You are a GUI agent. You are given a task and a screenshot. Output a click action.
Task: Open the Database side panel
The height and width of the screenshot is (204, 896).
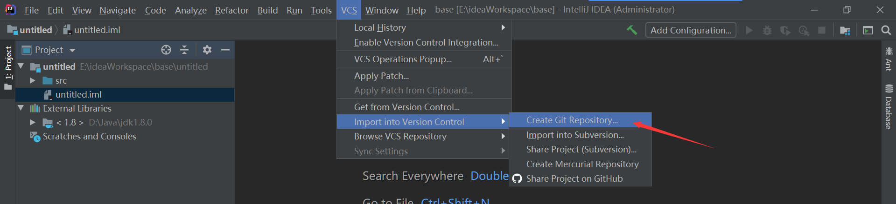(889, 107)
